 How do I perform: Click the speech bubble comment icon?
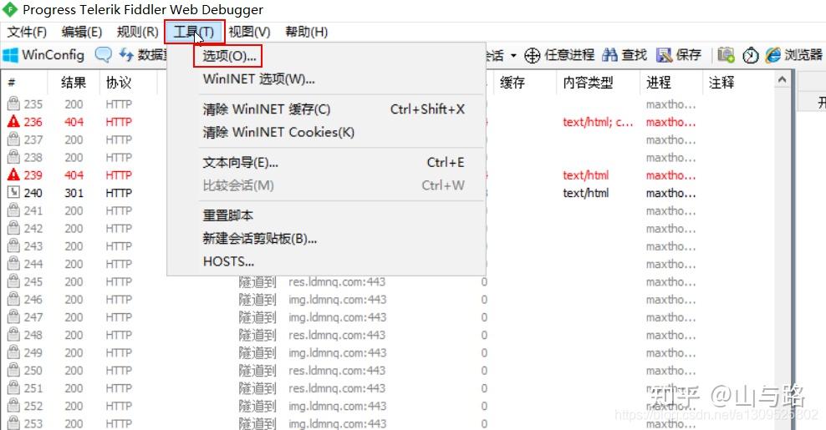point(104,55)
